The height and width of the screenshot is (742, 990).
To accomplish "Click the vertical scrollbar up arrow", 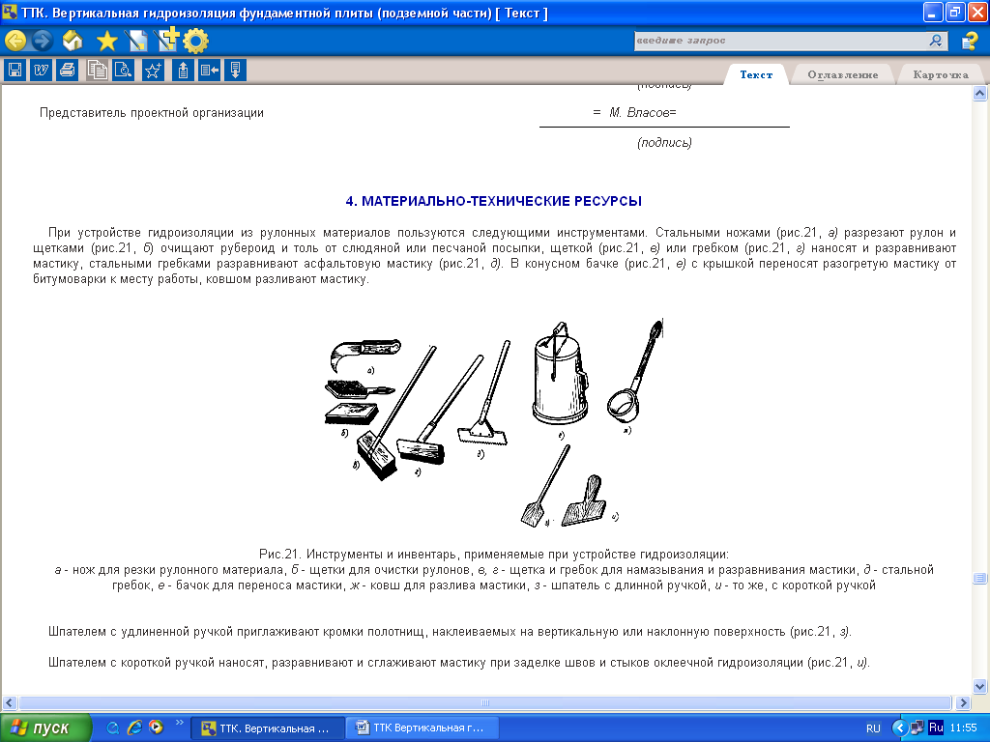I will (980, 94).
